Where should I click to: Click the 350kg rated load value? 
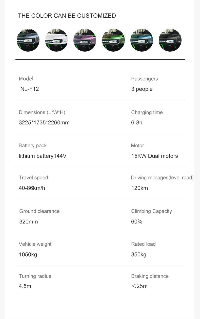139,255
